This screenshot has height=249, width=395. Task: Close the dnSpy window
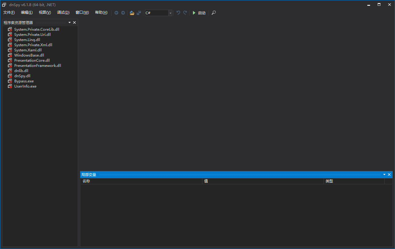389,5
